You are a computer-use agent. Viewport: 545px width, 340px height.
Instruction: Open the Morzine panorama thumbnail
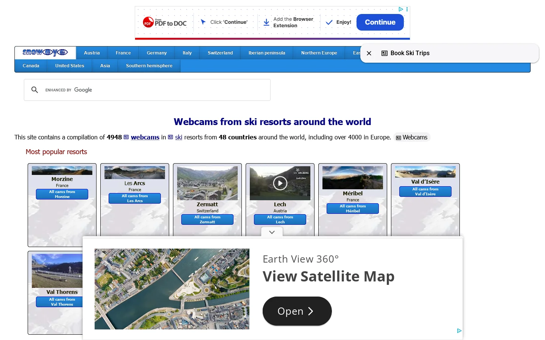tap(62, 170)
